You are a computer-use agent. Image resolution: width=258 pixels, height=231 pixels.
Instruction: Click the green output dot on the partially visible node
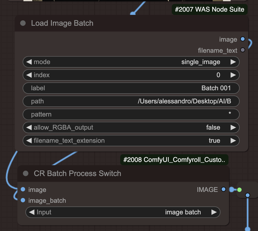coord(239,190)
